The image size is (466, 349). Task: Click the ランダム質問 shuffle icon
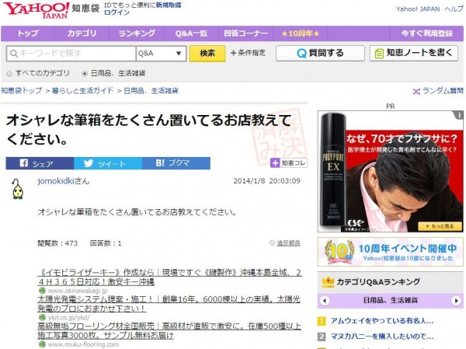[417, 91]
